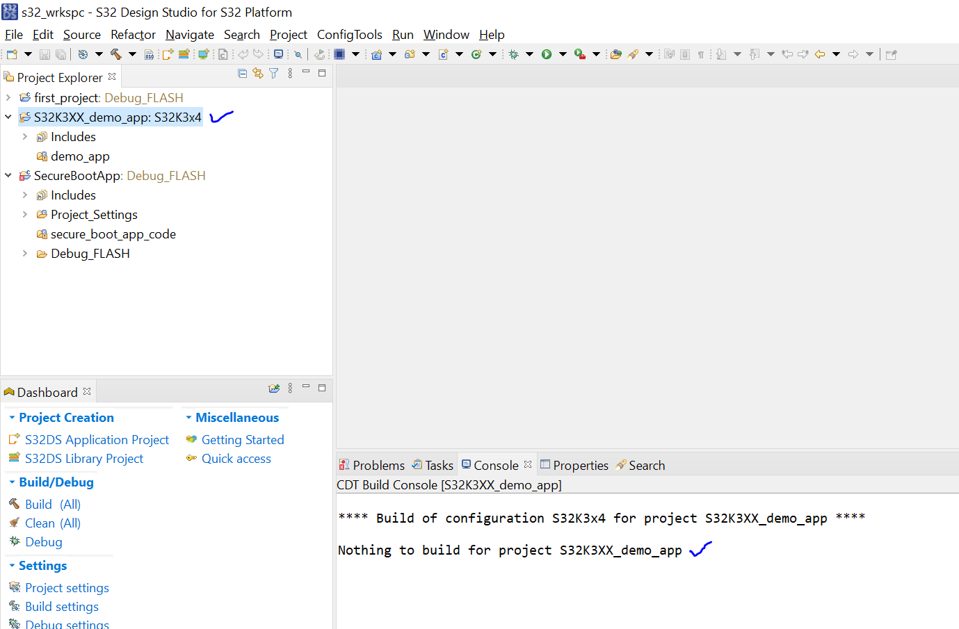Expand the first_project tree node
959x629 pixels.
(8, 97)
